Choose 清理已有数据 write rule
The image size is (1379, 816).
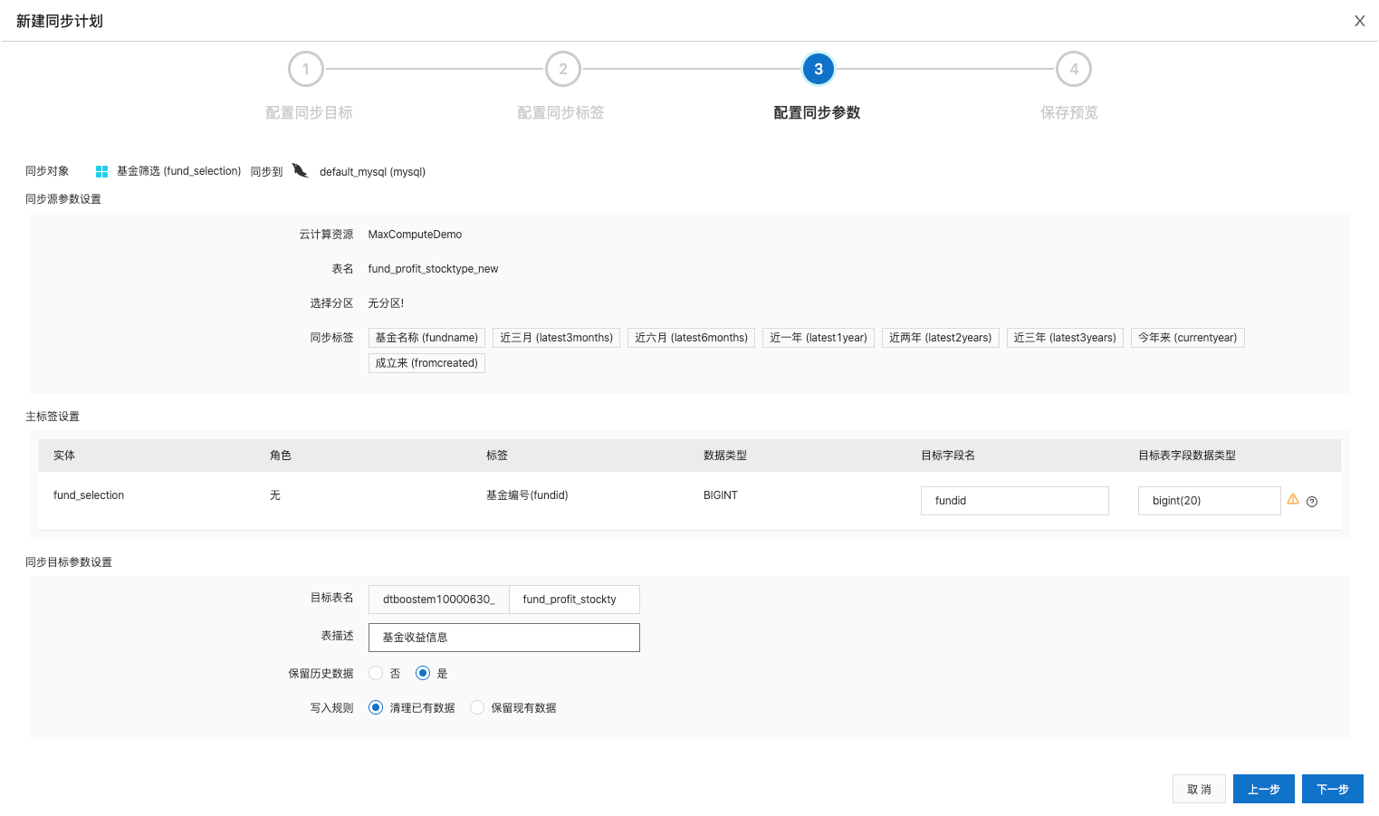point(376,707)
